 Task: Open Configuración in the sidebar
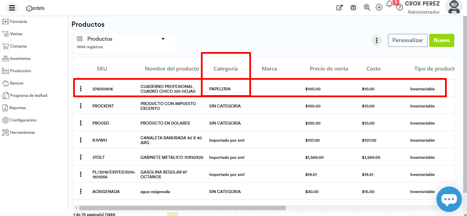coord(23,120)
